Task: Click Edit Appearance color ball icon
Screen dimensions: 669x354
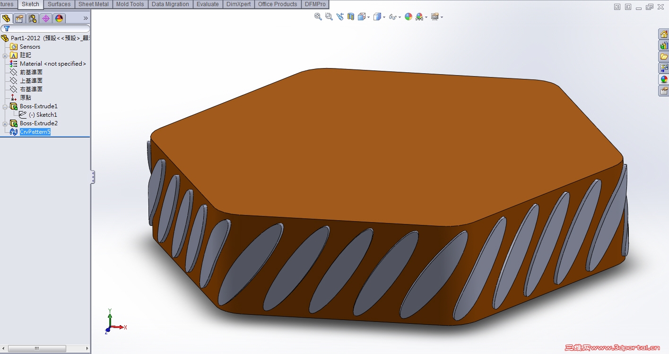Action: point(408,17)
